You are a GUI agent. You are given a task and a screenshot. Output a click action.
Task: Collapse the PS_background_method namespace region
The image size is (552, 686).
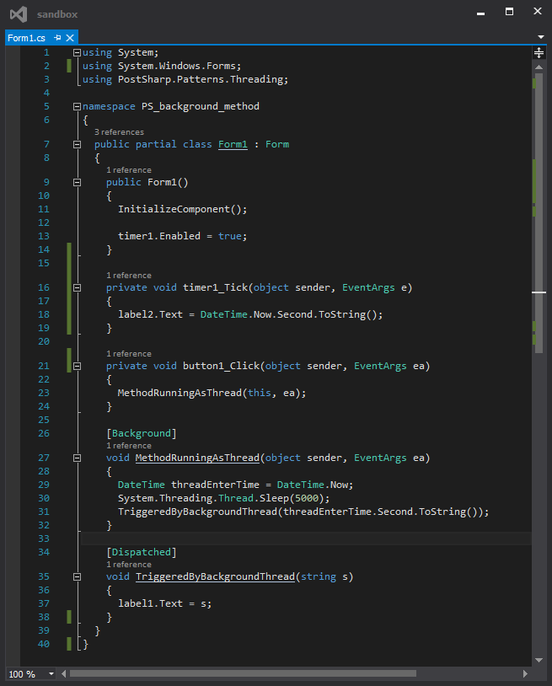click(77, 107)
